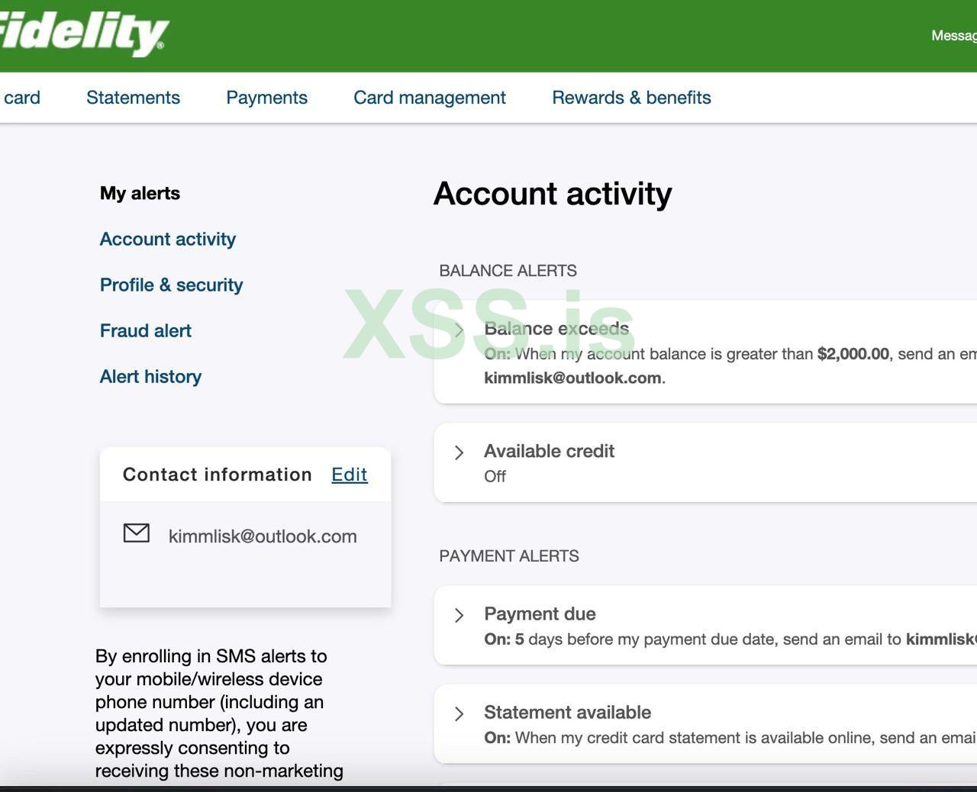Open Profile & security alerts
This screenshot has width=977, height=792.
coord(171,285)
